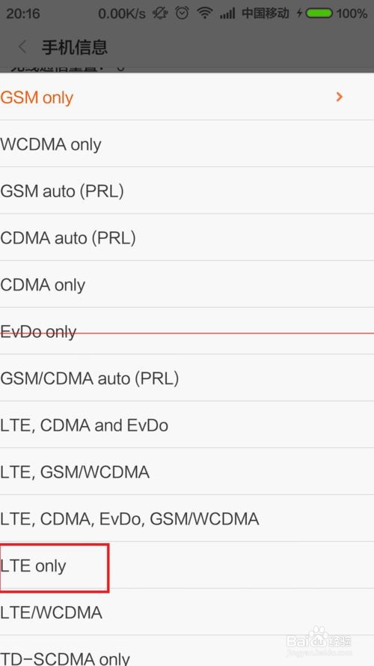Select the highlighted LTE only option
The height and width of the screenshot is (666, 374).
(x=187, y=565)
